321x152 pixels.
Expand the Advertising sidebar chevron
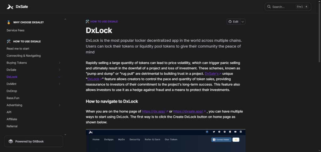[59, 105]
